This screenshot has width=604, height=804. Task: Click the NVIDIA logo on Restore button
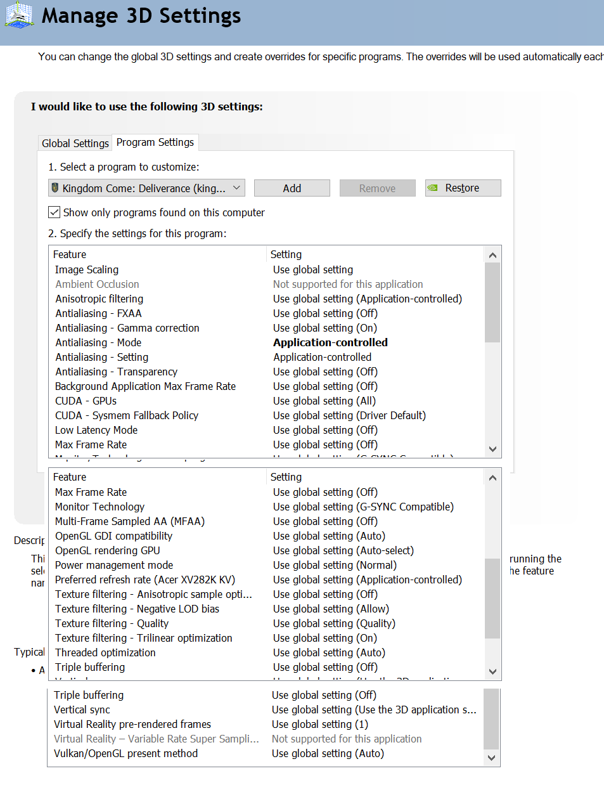[433, 188]
